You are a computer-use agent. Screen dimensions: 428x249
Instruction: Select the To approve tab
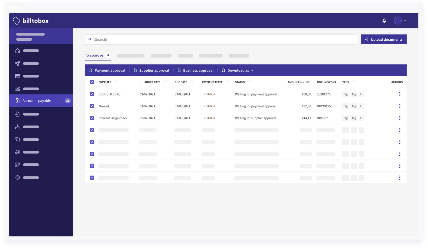click(94, 55)
